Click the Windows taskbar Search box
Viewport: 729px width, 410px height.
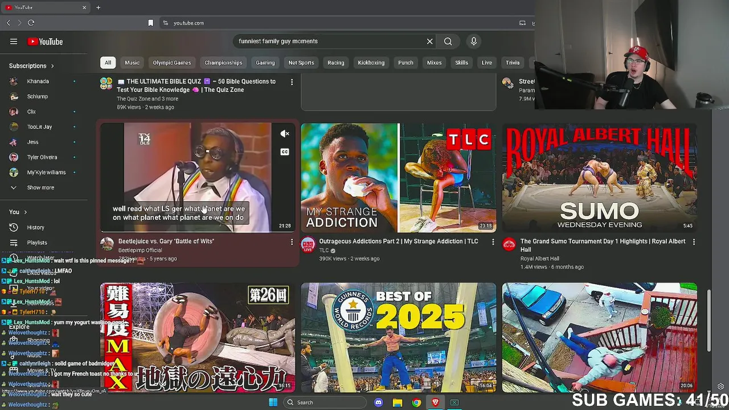pyautogui.click(x=325, y=403)
